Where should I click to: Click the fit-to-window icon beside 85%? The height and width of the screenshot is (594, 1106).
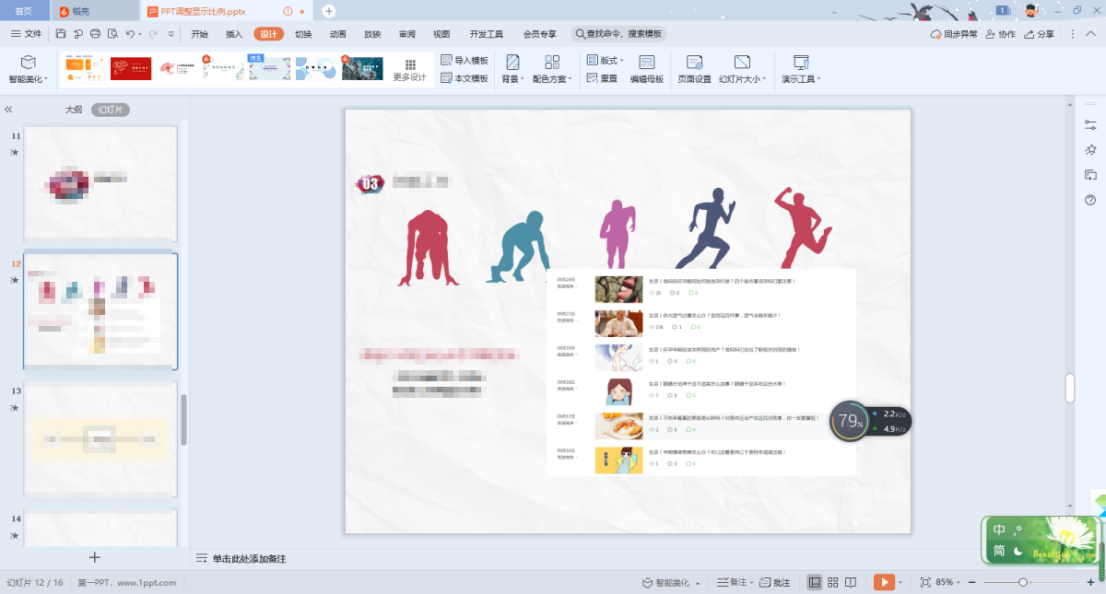point(925,582)
